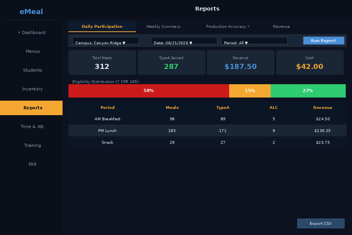
Task: Click the Snack meals value 29
Action: pos(172,142)
